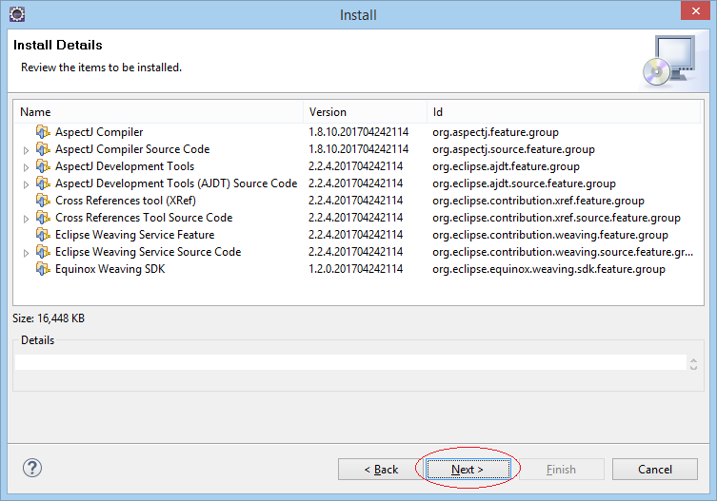
Task: Expand AspectJ Compiler Source Code tree node
Action: click(x=26, y=150)
